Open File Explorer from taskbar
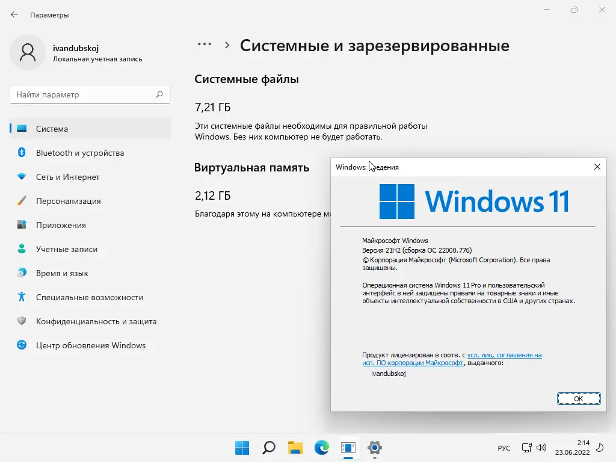616x462 pixels. coord(295,448)
